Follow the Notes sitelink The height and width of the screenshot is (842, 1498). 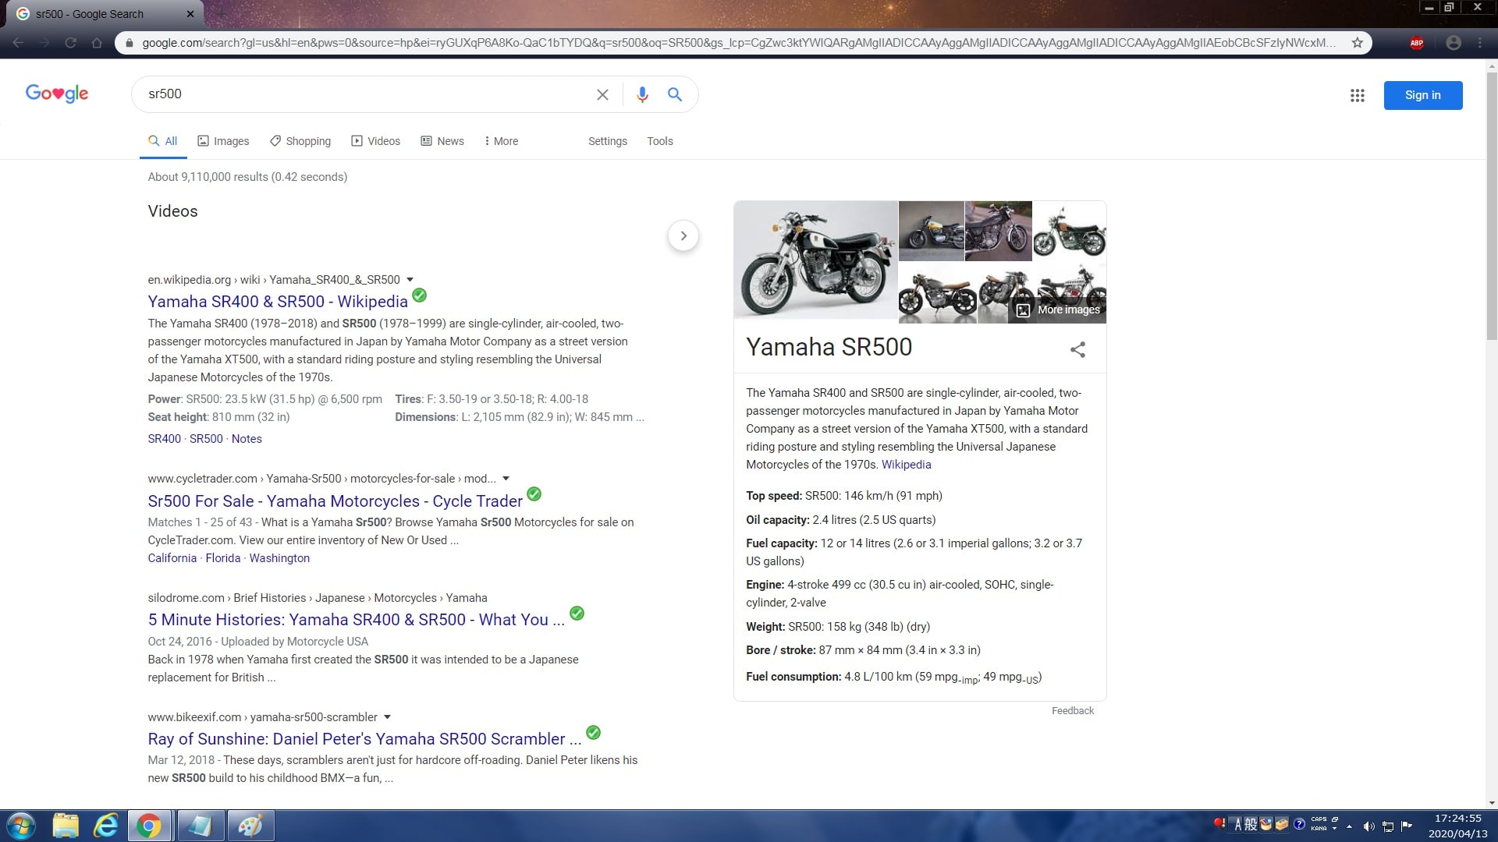tap(247, 439)
